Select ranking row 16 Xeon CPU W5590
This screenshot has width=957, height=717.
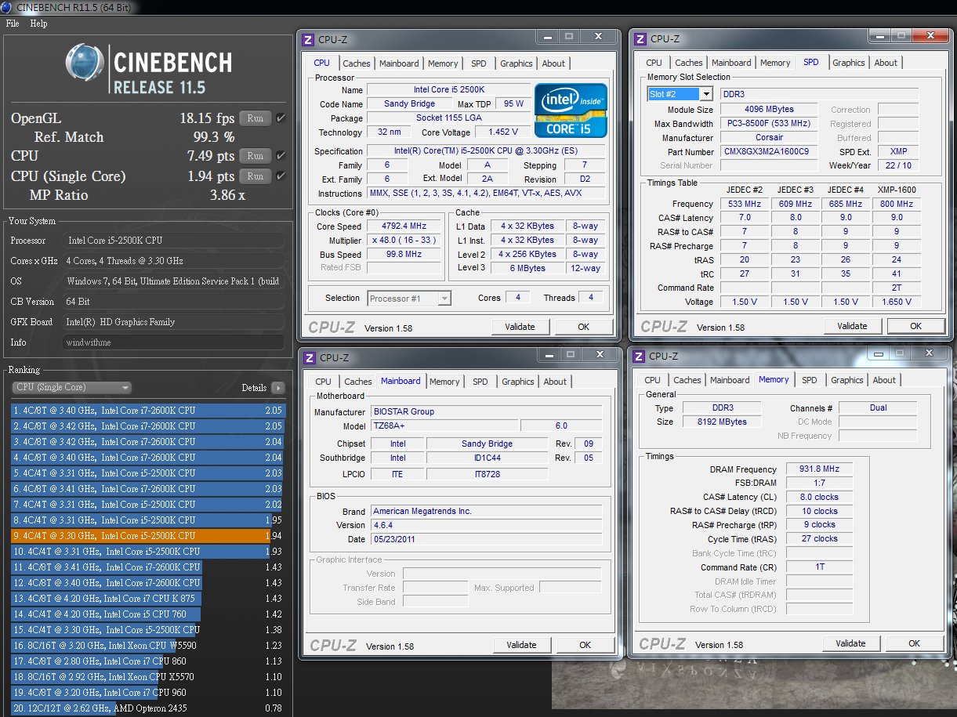point(147,646)
